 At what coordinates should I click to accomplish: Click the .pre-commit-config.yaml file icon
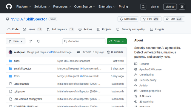(11, 99)
